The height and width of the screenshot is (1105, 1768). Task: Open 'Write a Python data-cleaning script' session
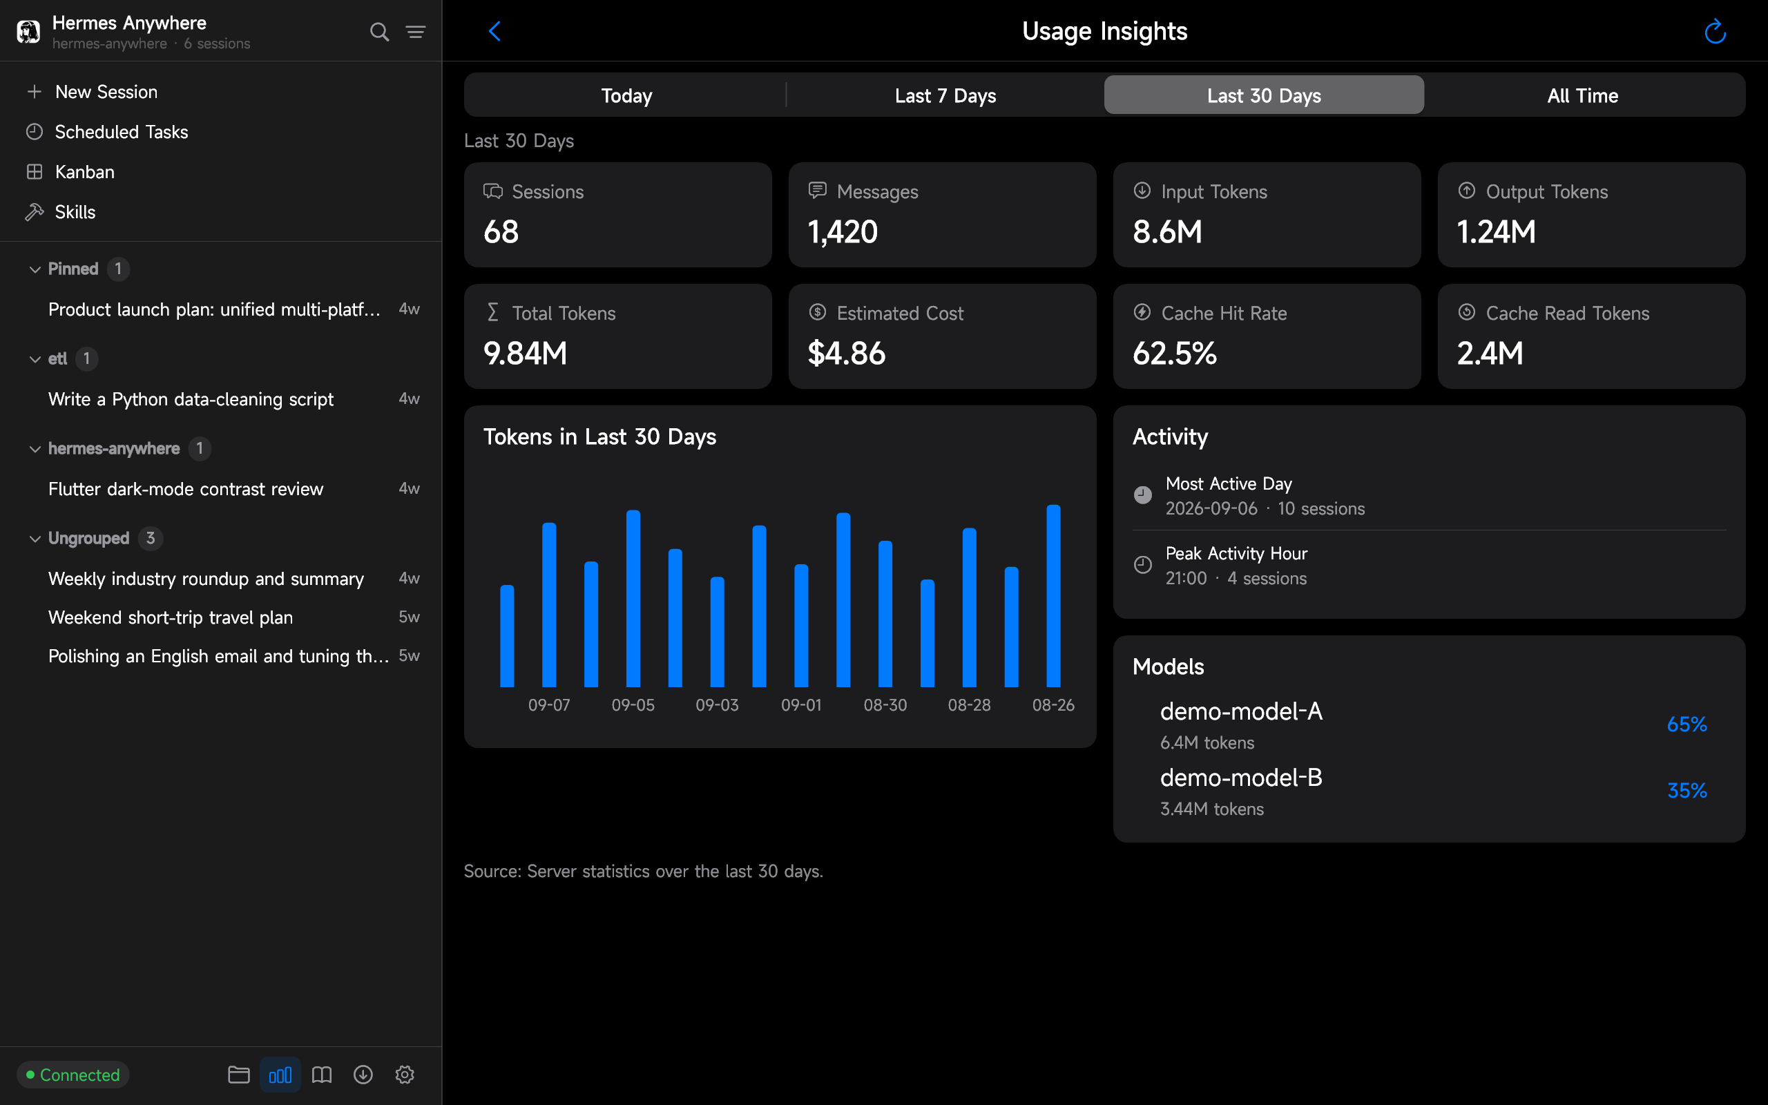point(220,400)
